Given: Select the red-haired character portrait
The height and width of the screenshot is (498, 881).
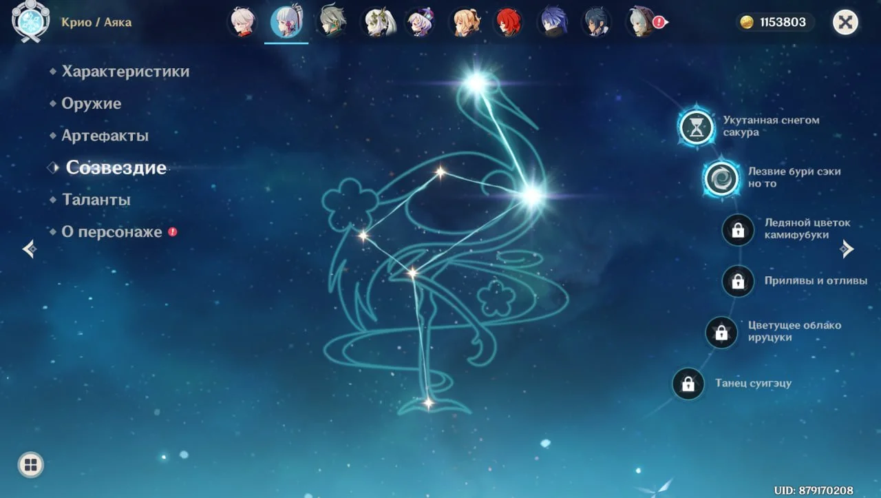Looking at the screenshot, I should click(508, 22).
